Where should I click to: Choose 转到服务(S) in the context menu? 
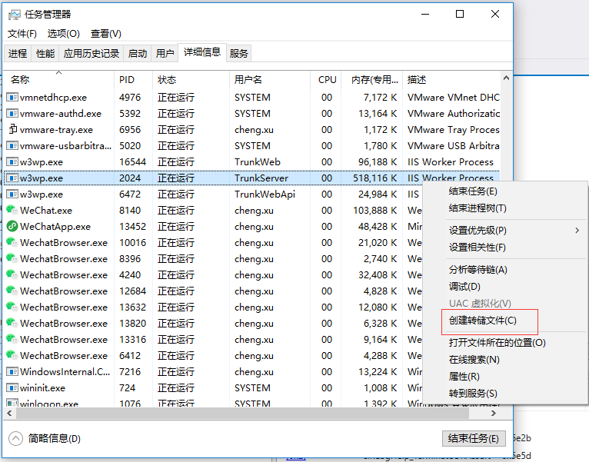click(x=473, y=394)
